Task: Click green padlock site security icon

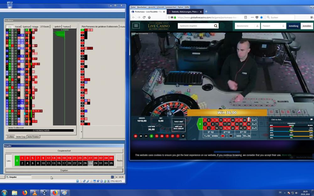Action: [175, 17]
